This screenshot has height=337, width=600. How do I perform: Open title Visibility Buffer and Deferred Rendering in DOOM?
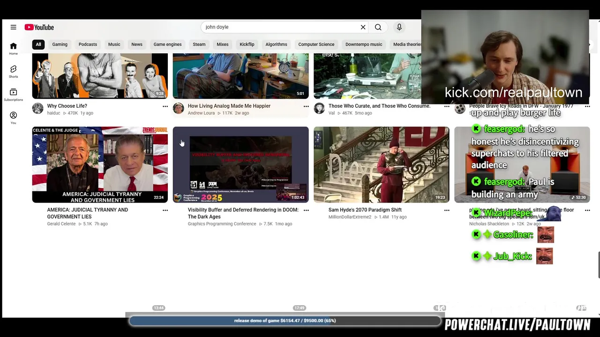(x=243, y=213)
